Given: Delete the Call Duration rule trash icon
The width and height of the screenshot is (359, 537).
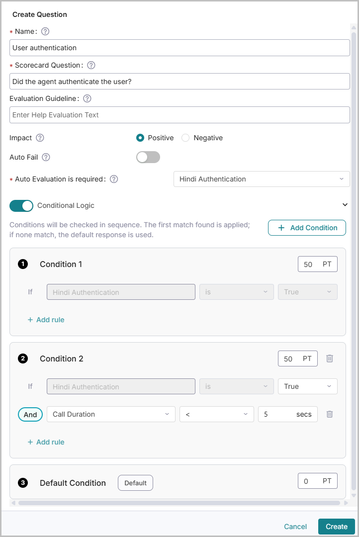Looking at the screenshot, I should point(330,414).
